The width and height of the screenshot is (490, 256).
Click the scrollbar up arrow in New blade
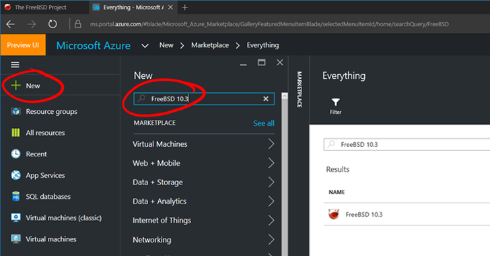(x=285, y=96)
